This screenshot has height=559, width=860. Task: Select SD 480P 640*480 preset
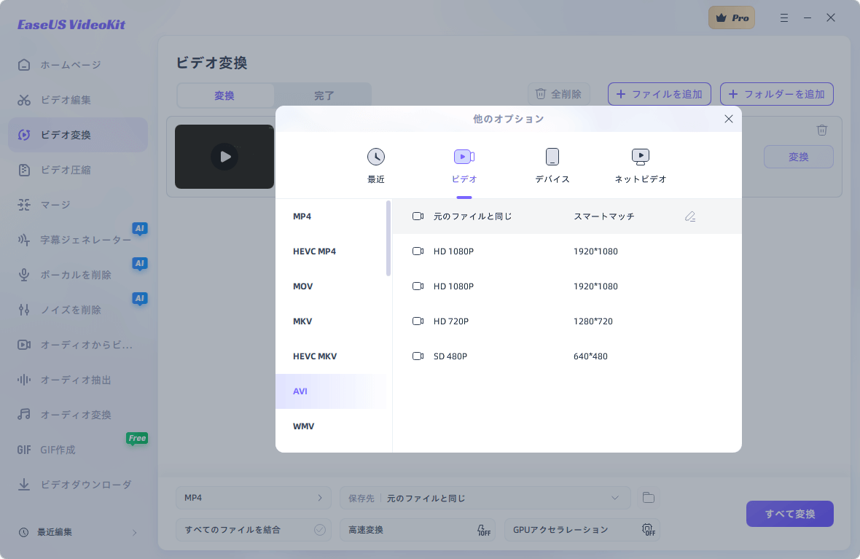tap(567, 356)
